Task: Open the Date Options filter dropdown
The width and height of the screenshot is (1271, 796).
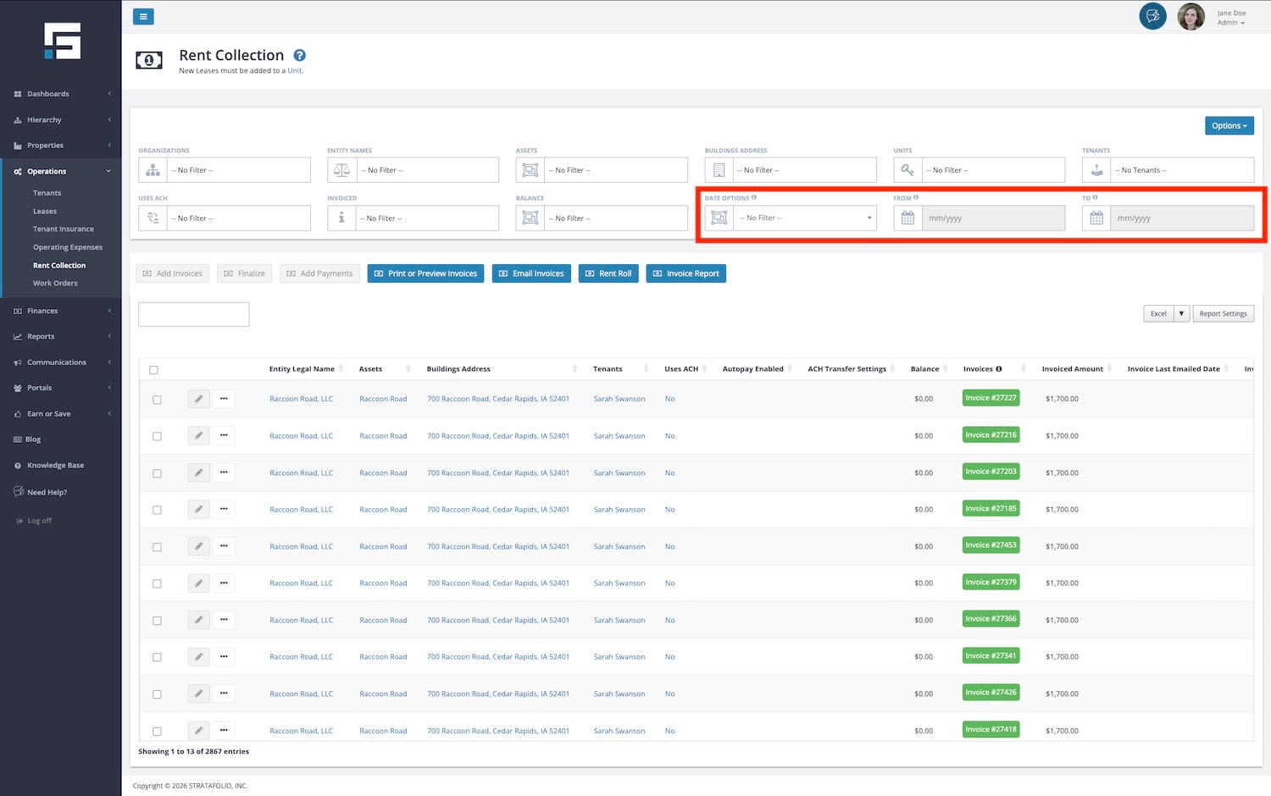Action: [x=805, y=218]
